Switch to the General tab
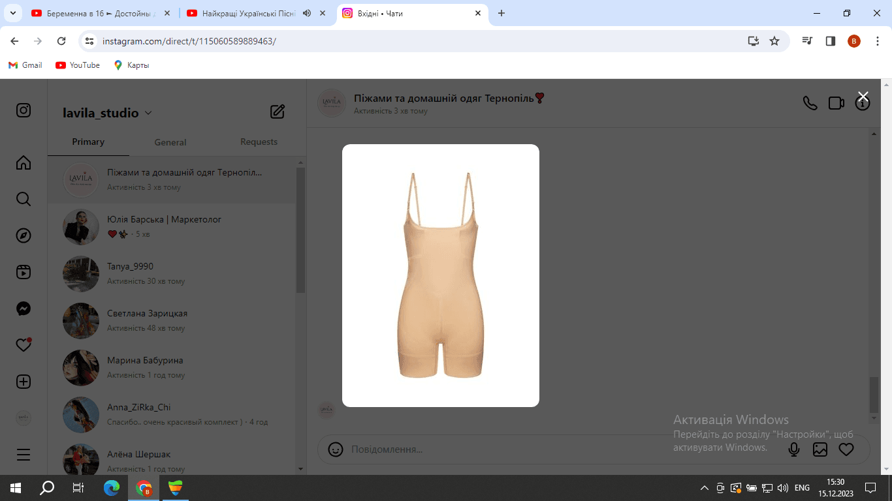The width and height of the screenshot is (892, 501). [170, 142]
